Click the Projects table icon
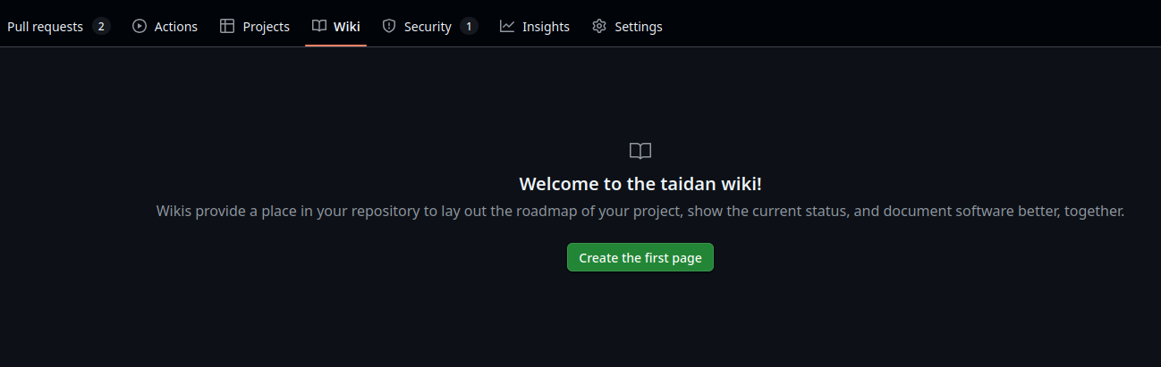 coord(227,27)
